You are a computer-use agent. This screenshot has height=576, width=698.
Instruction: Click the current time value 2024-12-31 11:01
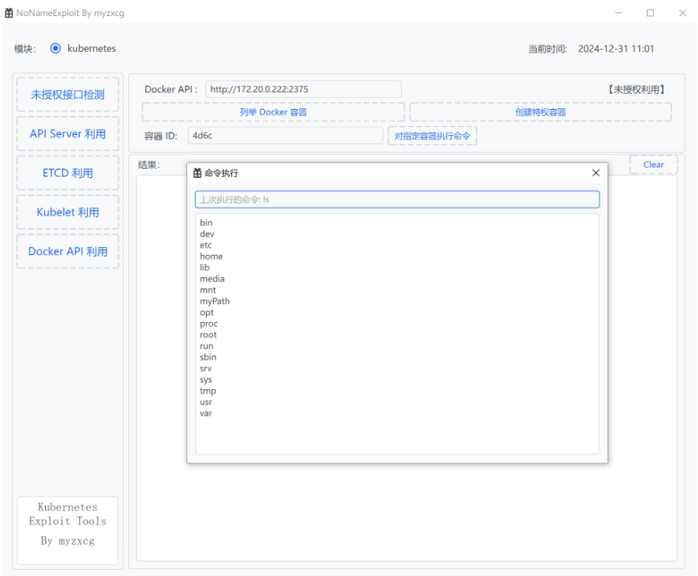click(x=616, y=49)
